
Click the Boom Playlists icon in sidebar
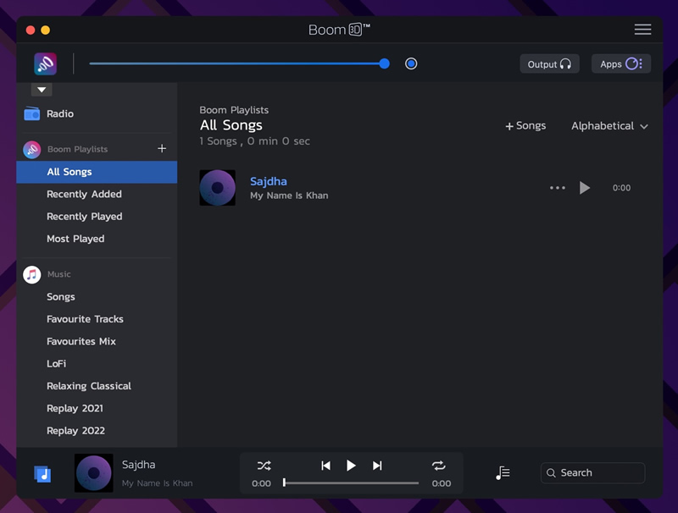[31, 149]
